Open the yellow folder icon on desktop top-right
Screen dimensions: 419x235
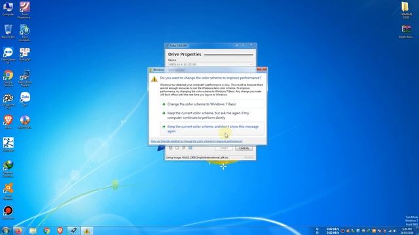pyautogui.click(x=406, y=10)
